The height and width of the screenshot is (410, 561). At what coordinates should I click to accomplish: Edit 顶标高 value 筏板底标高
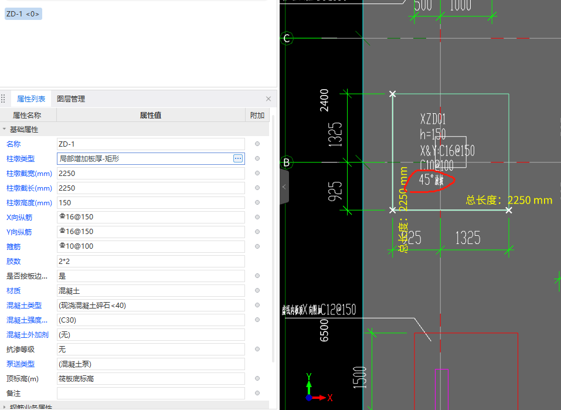click(151, 379)
